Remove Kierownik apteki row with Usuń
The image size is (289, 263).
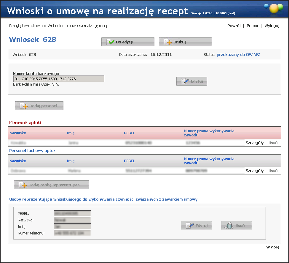tap(273, 143)
